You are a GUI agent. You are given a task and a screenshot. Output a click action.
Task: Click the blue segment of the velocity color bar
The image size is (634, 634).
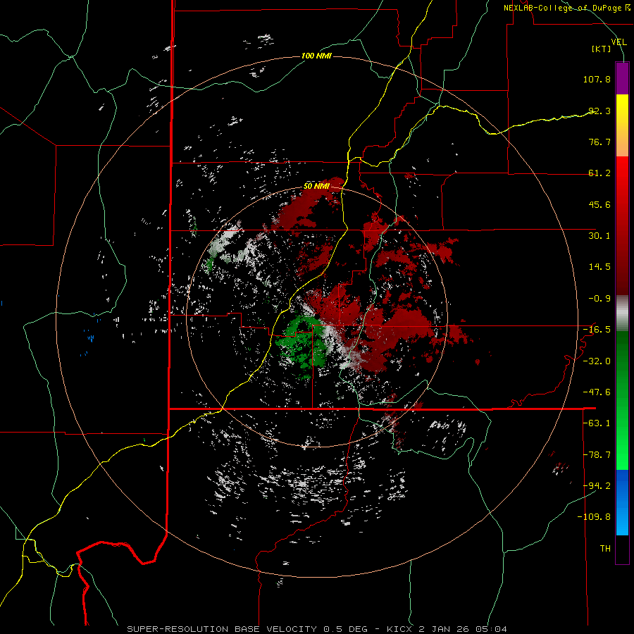(x=622, y=502)
